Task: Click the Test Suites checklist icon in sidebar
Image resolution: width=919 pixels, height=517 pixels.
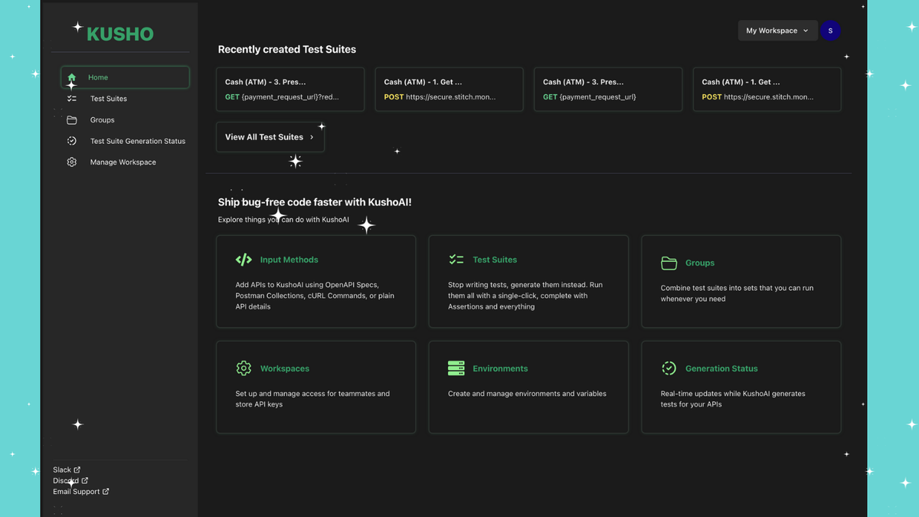Action: click(x=72, y=99)
